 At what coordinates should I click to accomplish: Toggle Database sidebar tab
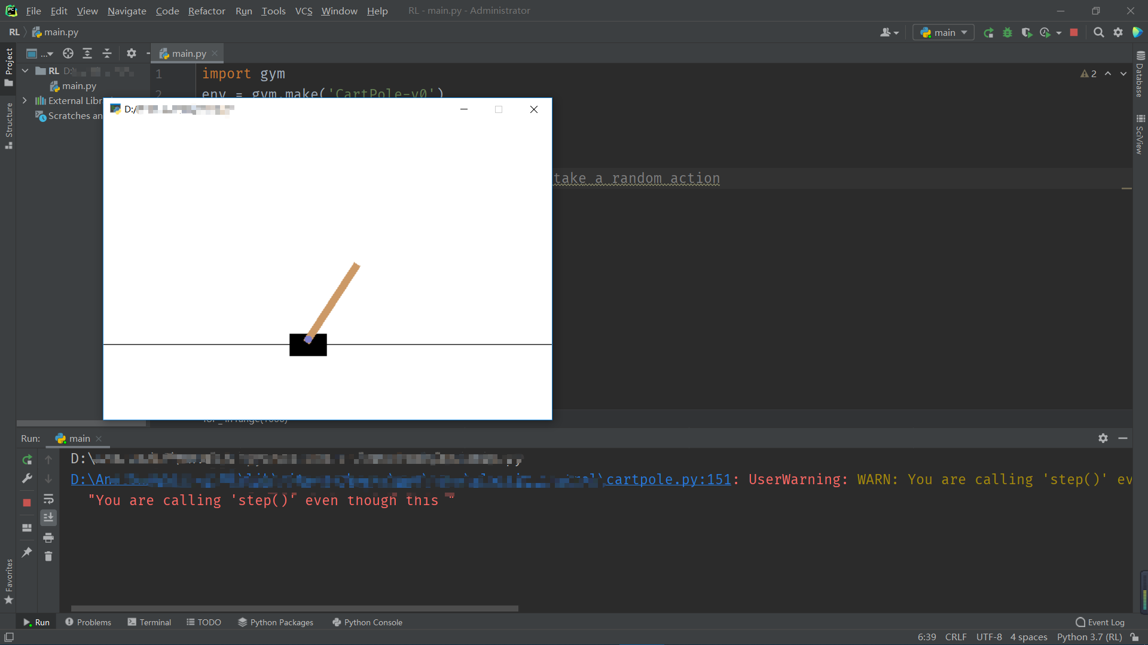coord(1140,75)
